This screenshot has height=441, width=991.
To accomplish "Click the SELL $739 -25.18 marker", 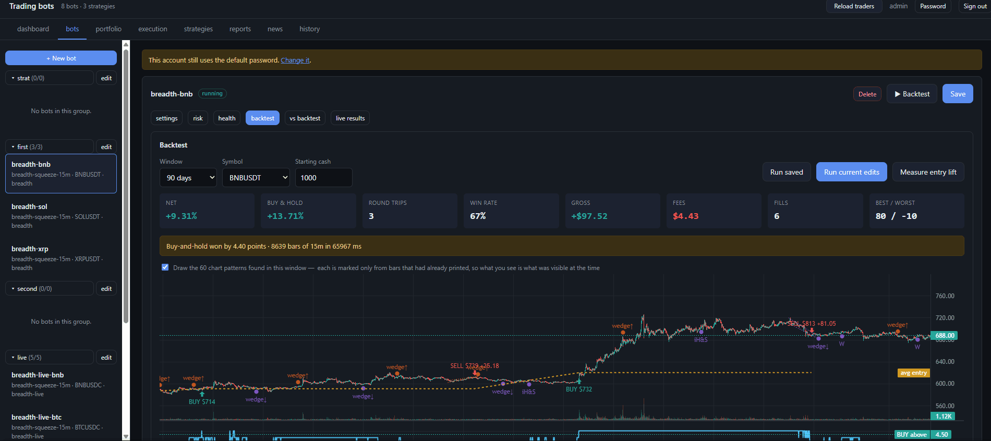I will [x=475, y=365].
